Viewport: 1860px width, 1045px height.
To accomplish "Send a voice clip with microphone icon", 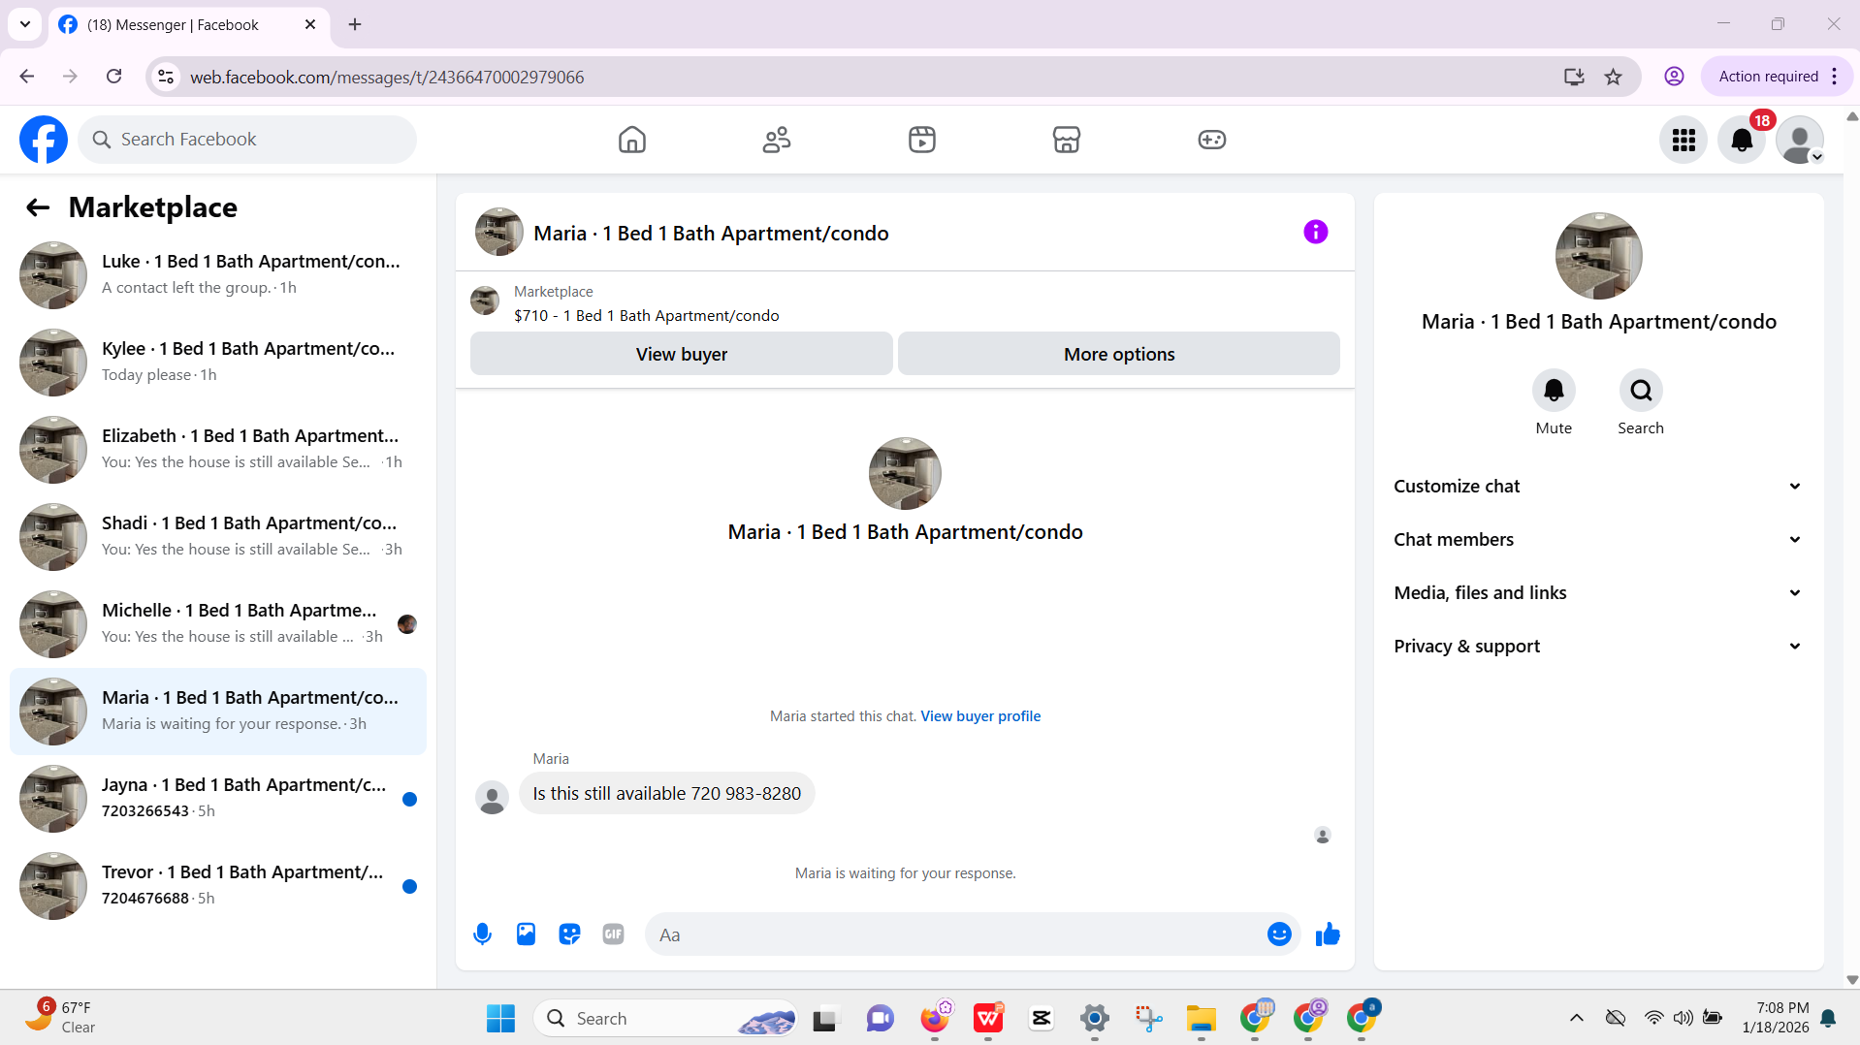I will tap(482, 934).
